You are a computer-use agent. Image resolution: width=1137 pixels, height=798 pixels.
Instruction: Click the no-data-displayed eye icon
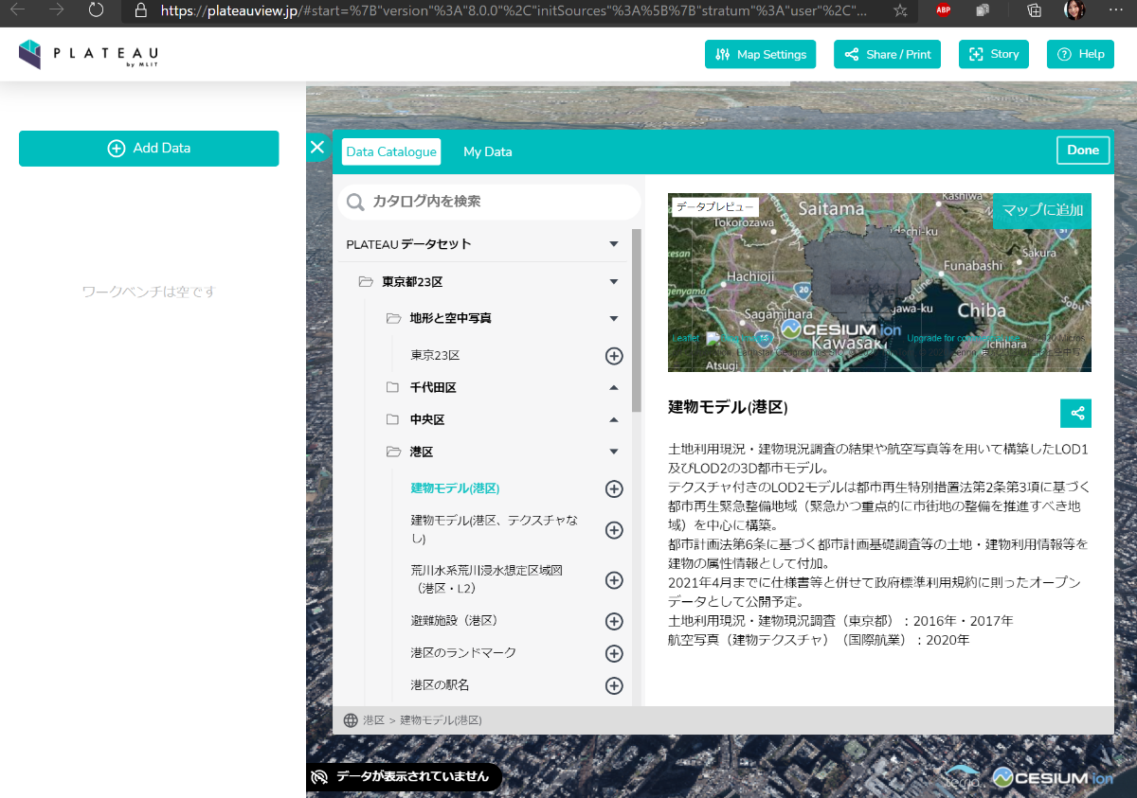[320, 776]
